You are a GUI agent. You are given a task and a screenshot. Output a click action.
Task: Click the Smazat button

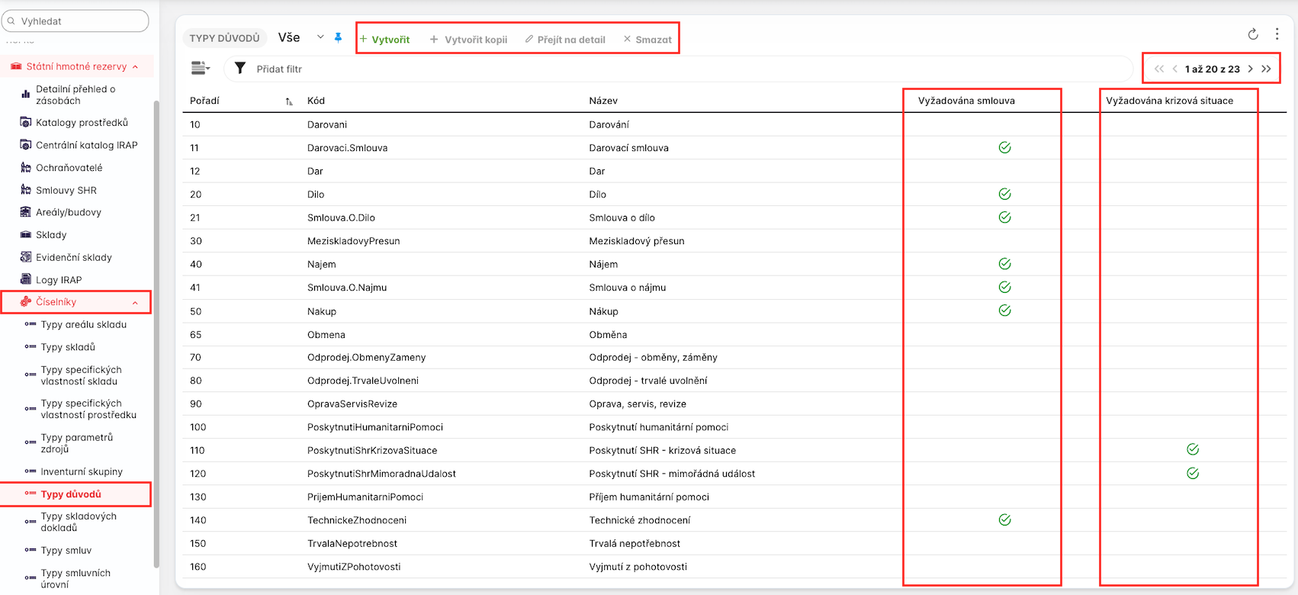click(647, 40)
